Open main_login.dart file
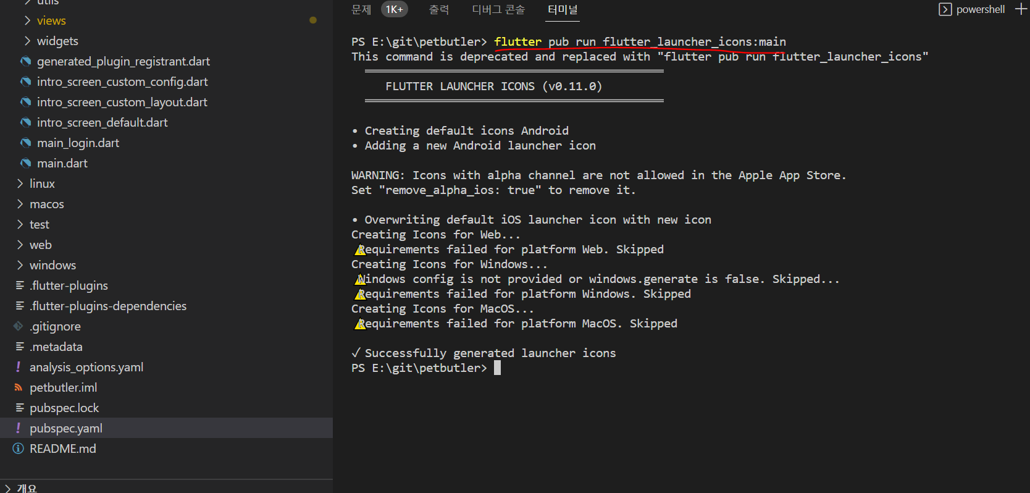Screen dimensions: 1030x493 pyautogui.click(x=78, y=143)
